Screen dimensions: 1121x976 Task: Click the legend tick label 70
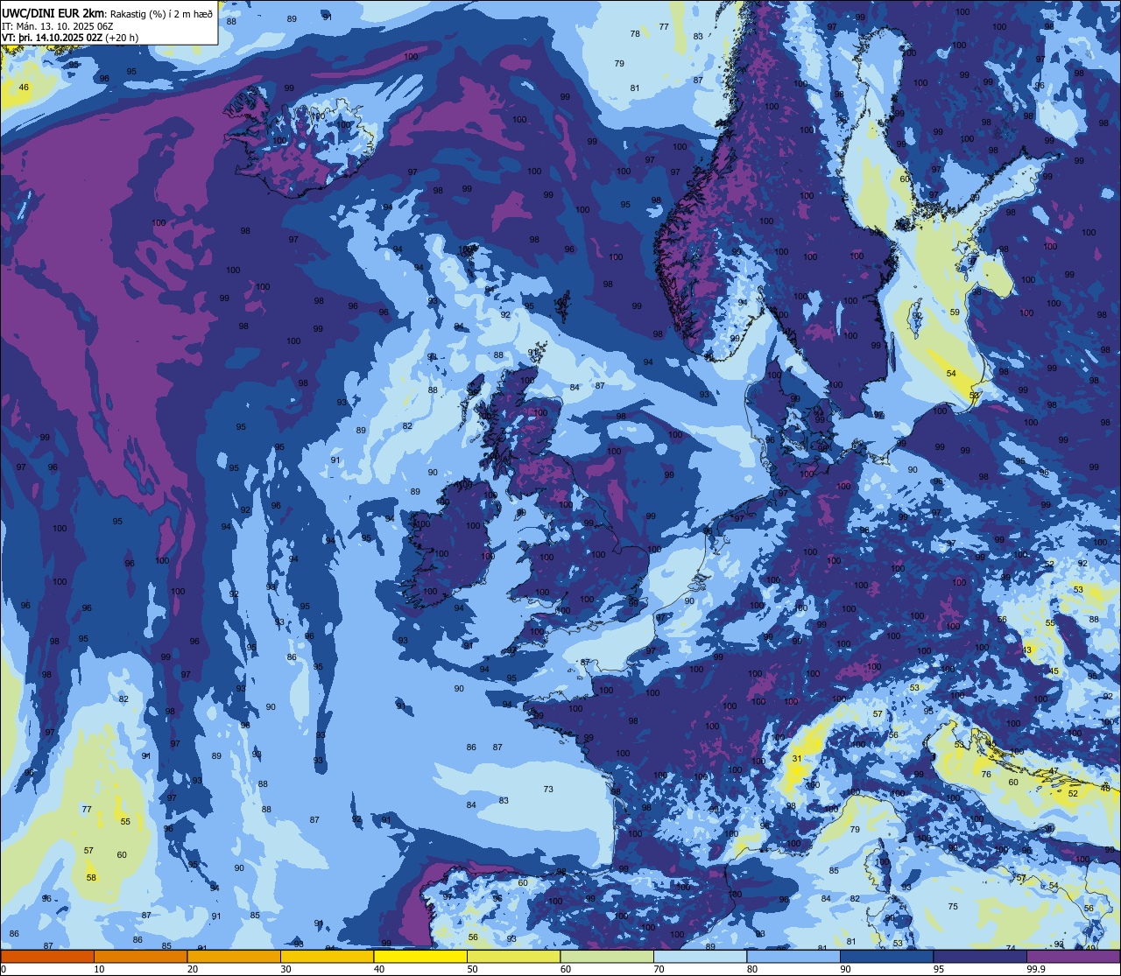coord(659,969)
